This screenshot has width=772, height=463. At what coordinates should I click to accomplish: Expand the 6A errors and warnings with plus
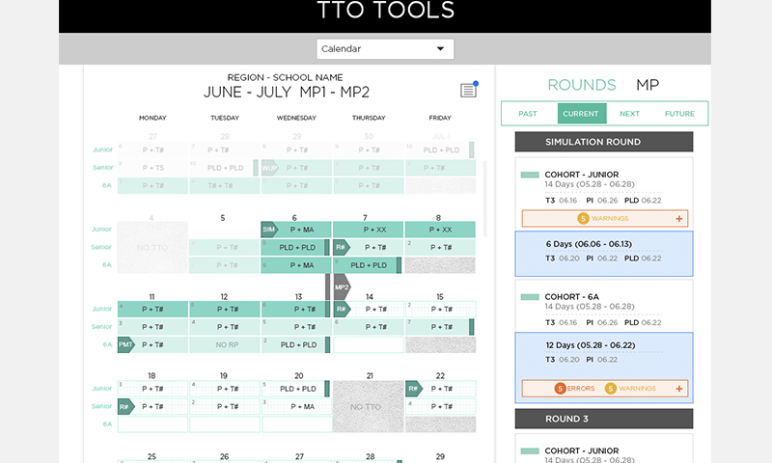tap(679, 388)
